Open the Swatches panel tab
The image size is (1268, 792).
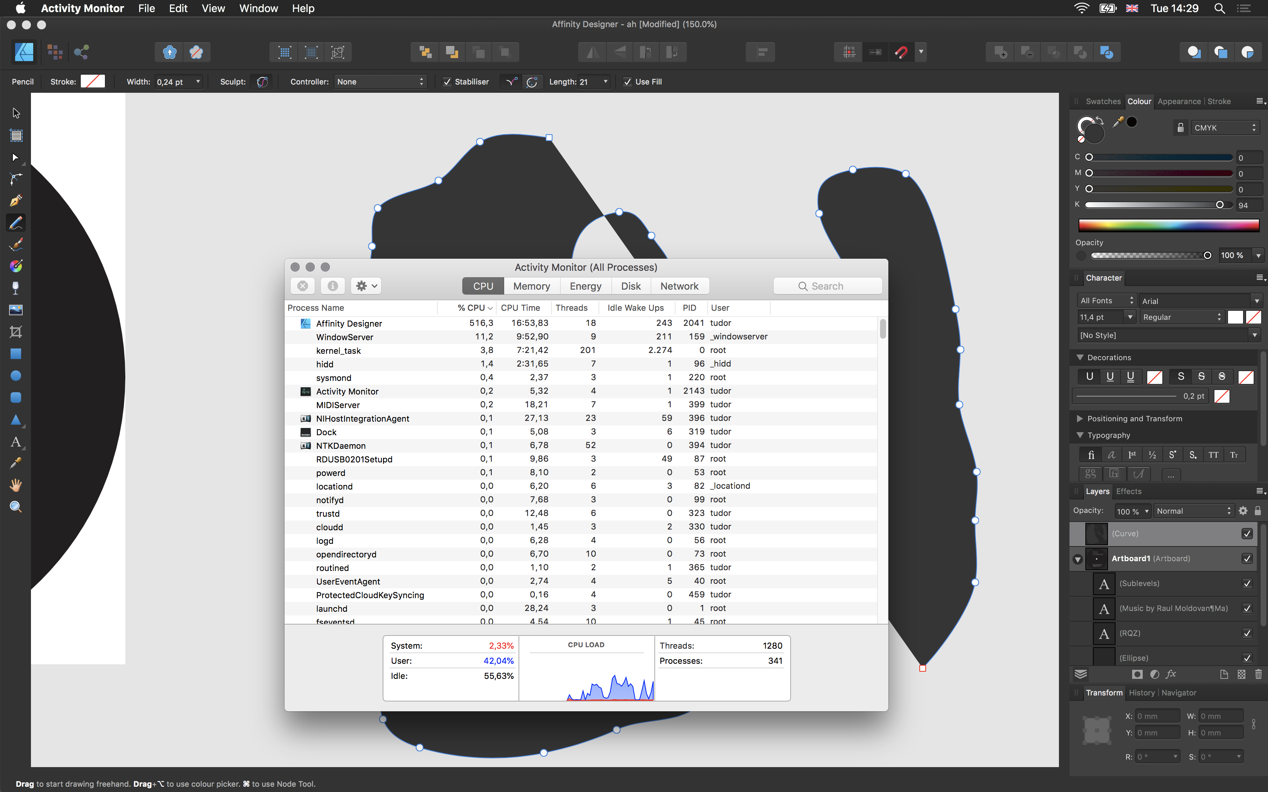(1103, 101)
